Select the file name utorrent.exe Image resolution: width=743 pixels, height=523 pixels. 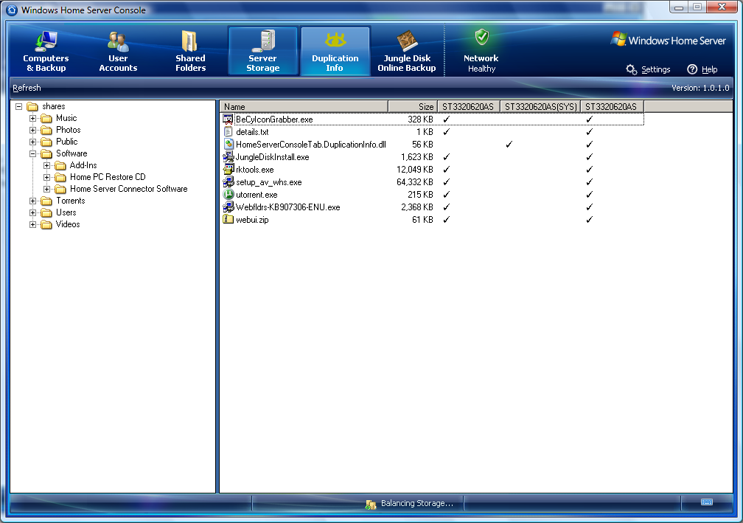coord(257,195)
